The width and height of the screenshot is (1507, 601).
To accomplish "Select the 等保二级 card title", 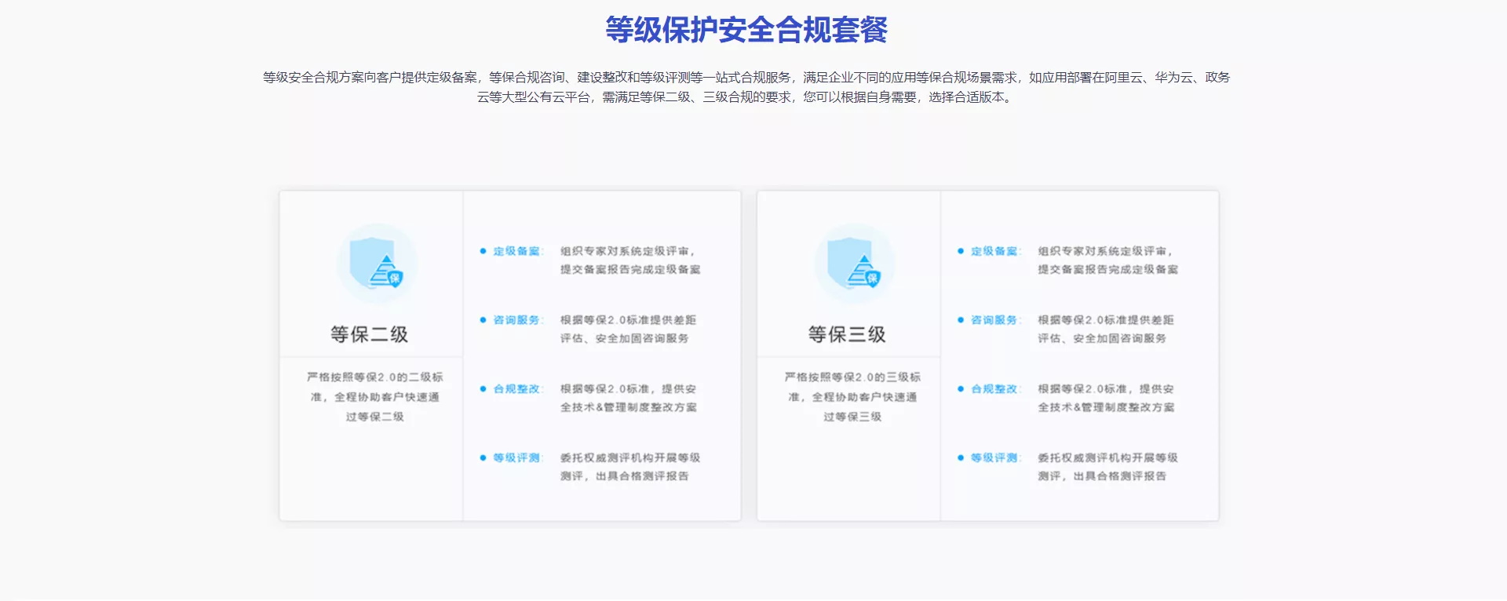I will point(370,334).
